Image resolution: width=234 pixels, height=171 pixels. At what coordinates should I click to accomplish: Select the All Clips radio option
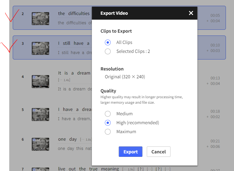(x=108, y=42)
